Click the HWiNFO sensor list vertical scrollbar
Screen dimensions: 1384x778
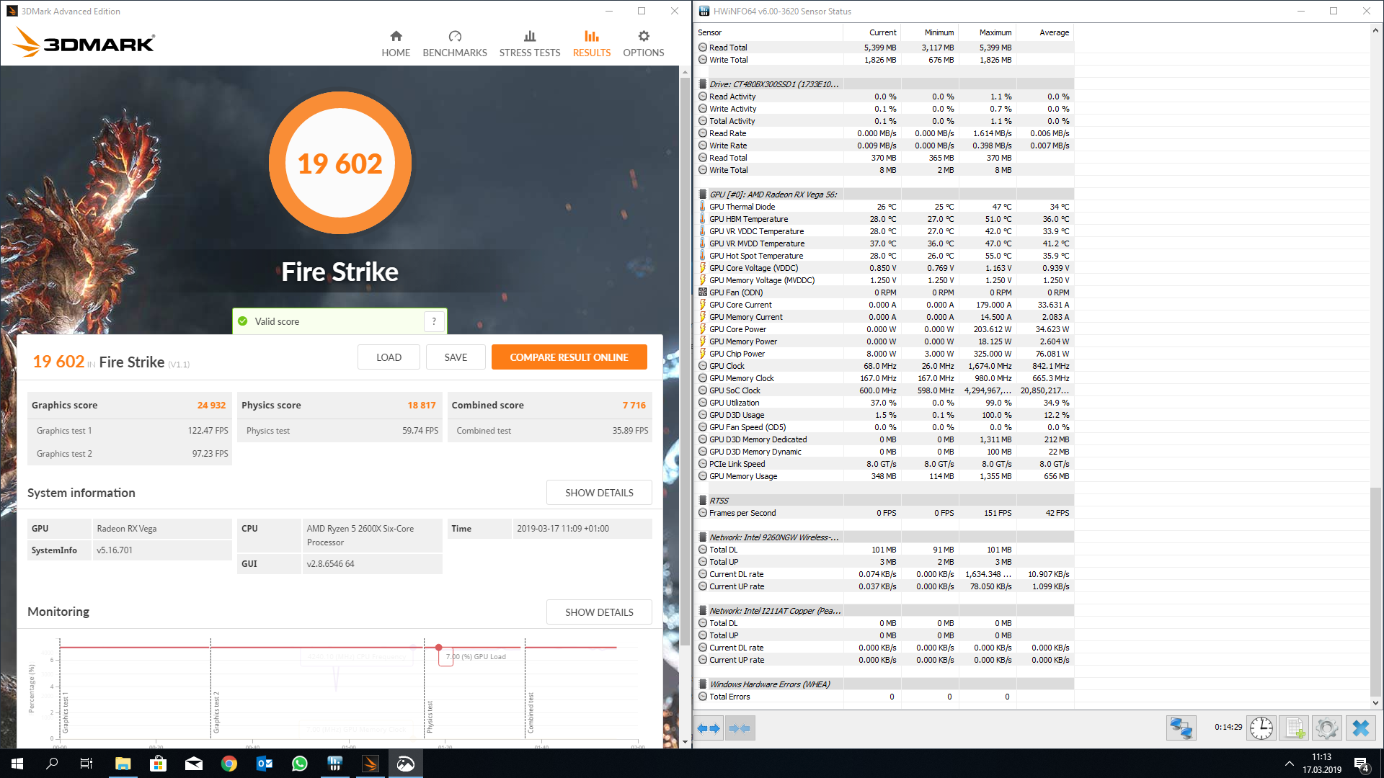[x=1375, y=591]
